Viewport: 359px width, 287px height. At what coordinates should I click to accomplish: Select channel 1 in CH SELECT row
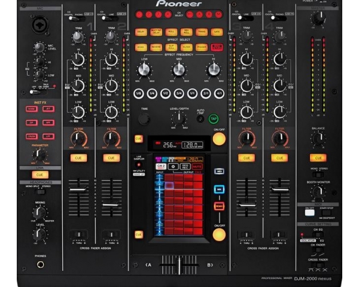(139, 15)
